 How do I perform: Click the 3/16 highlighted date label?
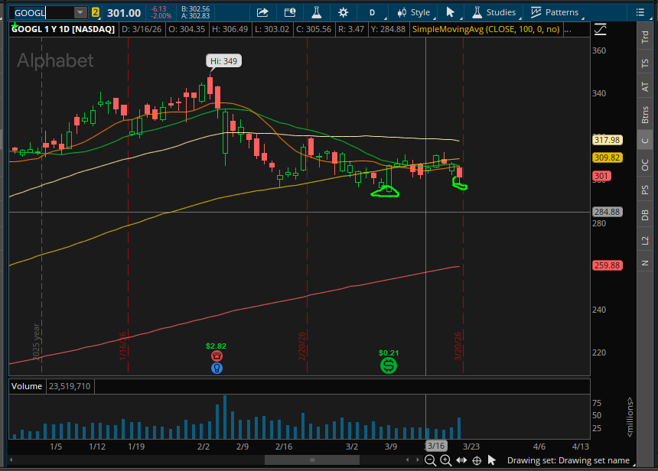point(436,446)
